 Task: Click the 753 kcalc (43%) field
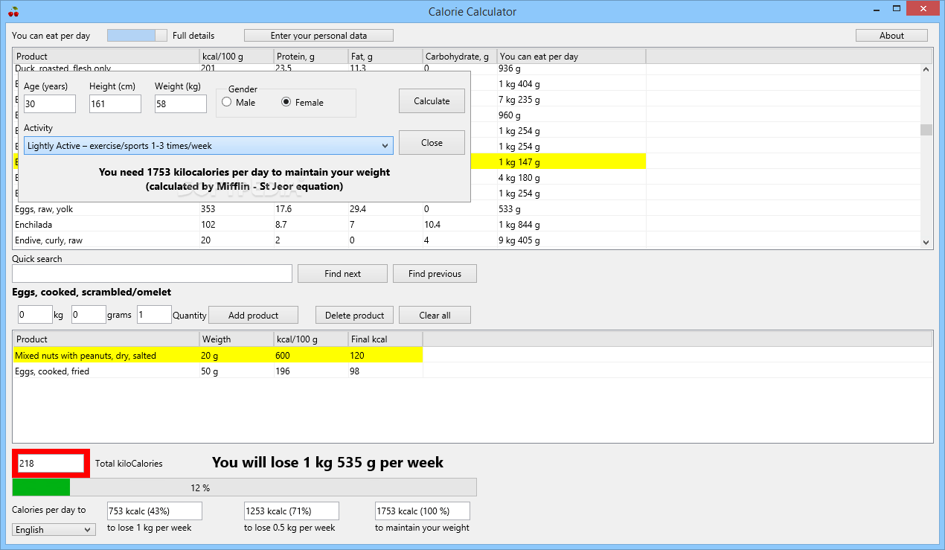coord(155,511)
